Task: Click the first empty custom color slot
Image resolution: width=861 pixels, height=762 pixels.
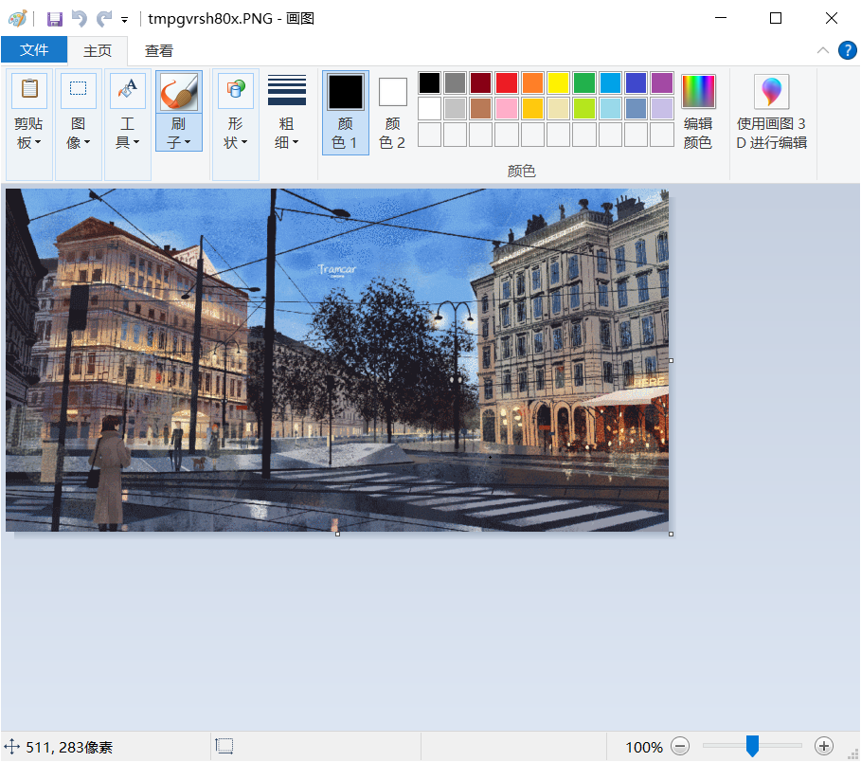Action: click(x=429, y=135)
